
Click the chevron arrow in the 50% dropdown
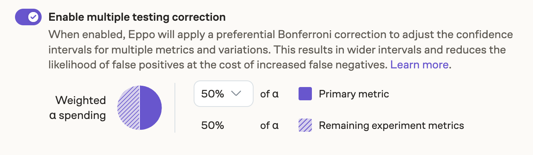tap(236, 94)
